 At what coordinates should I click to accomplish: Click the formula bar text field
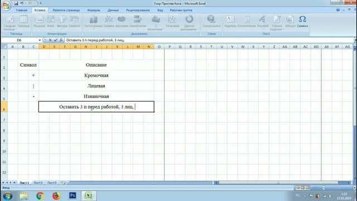pyautogui.click(x=209, y=40)
